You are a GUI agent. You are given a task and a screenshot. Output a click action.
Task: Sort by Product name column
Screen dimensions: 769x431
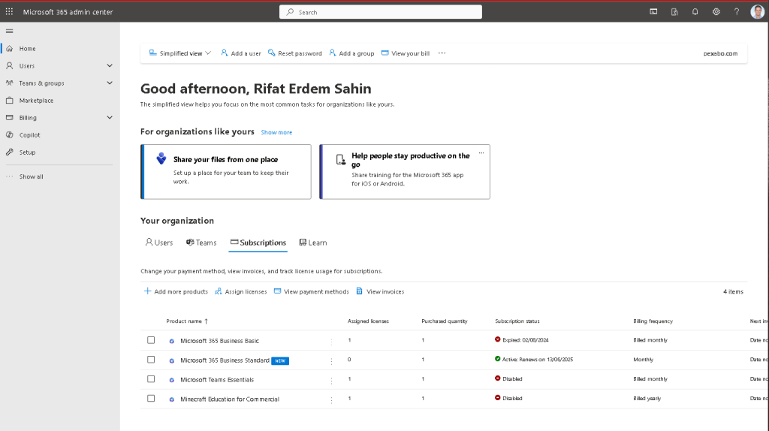tap(187, 321)
